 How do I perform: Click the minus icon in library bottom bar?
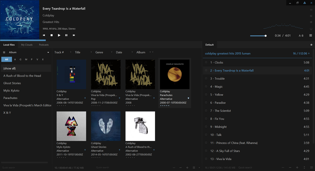(180, 168)
